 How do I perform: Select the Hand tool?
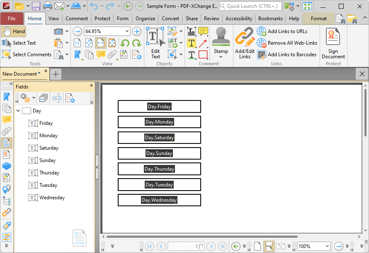13,31
